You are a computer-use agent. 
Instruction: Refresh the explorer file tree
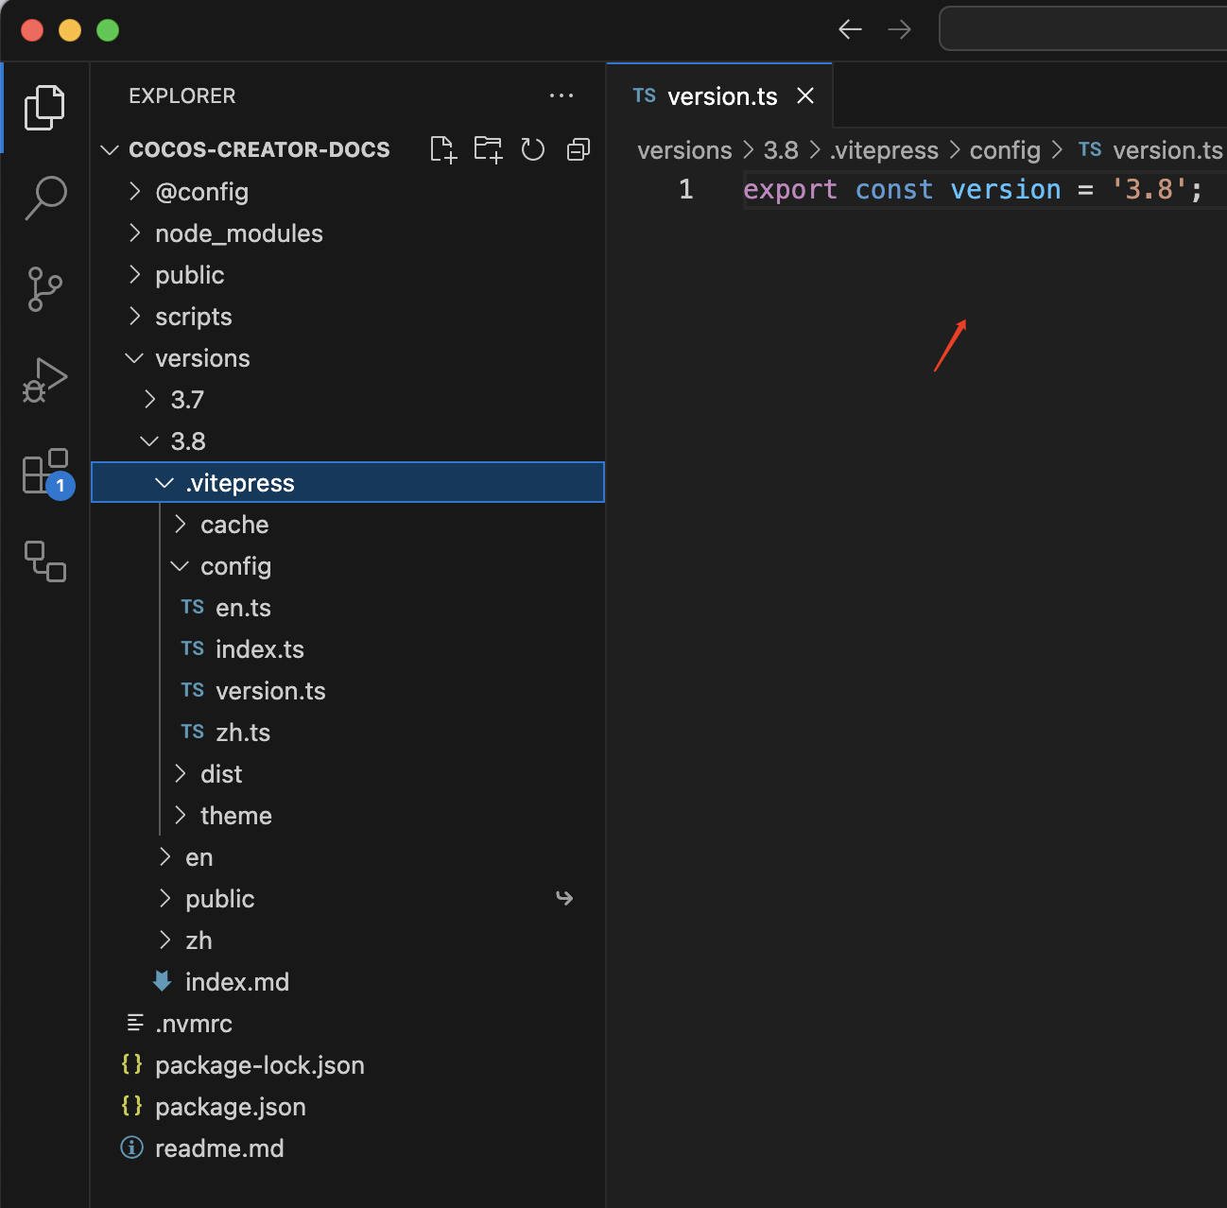[533, 149]
